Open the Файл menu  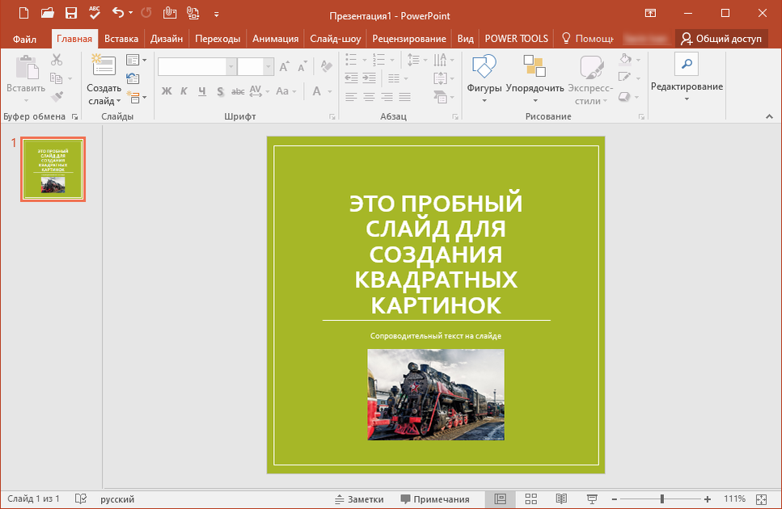pos(24,39)
